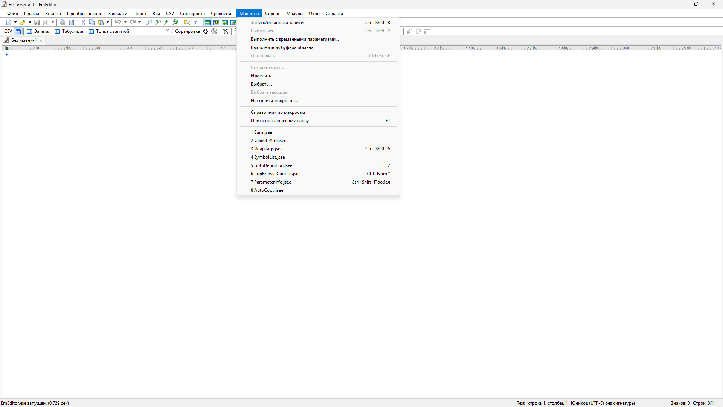Image resolution: width=723 pixels, height=407 pixels.
Task: Click the New file icon
Action: point(9,23)
